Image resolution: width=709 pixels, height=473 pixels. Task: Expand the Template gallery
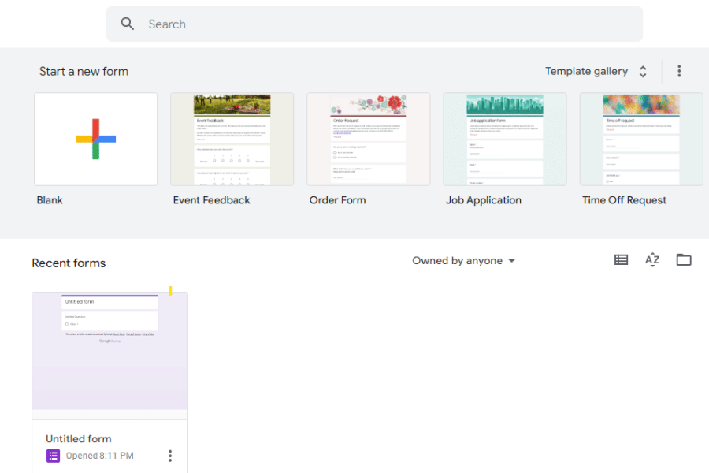[x=596, y=72]
